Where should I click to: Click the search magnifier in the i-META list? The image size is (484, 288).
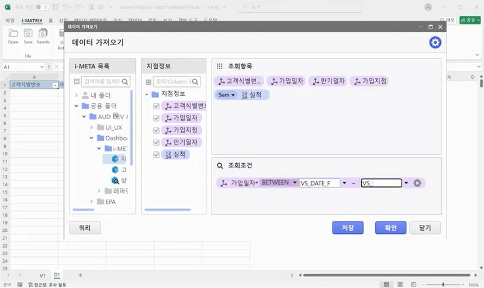pyautogui.click(x=125, y=82)
